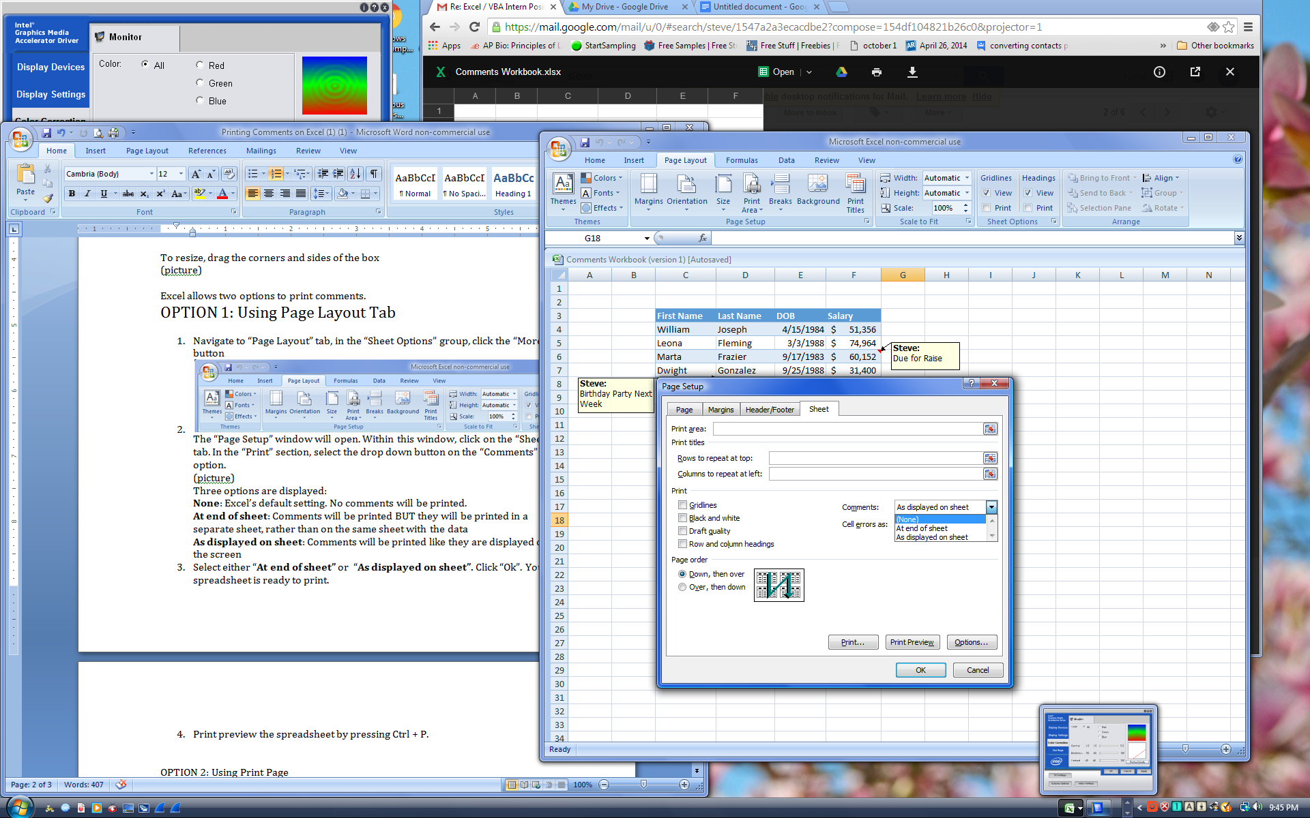Open the Excel Name Box dropdown
Image resolution: width=1310 pixels, height=818 pixels.
pos(647,238)
